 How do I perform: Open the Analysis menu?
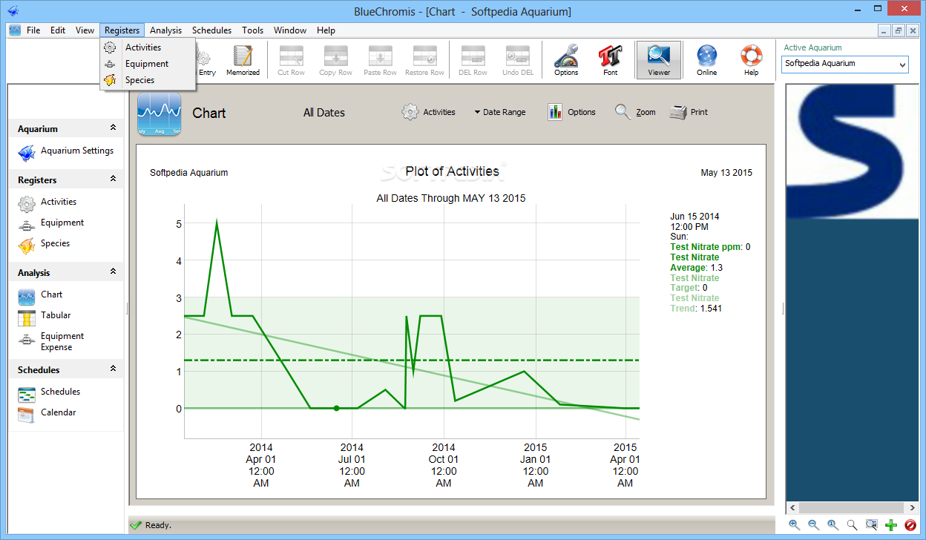pyautogui.click(x=165, y=30)
